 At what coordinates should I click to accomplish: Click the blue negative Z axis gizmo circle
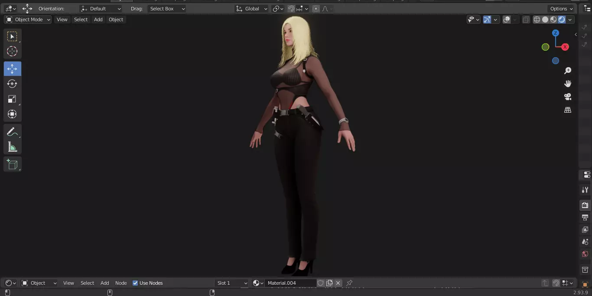556,61
